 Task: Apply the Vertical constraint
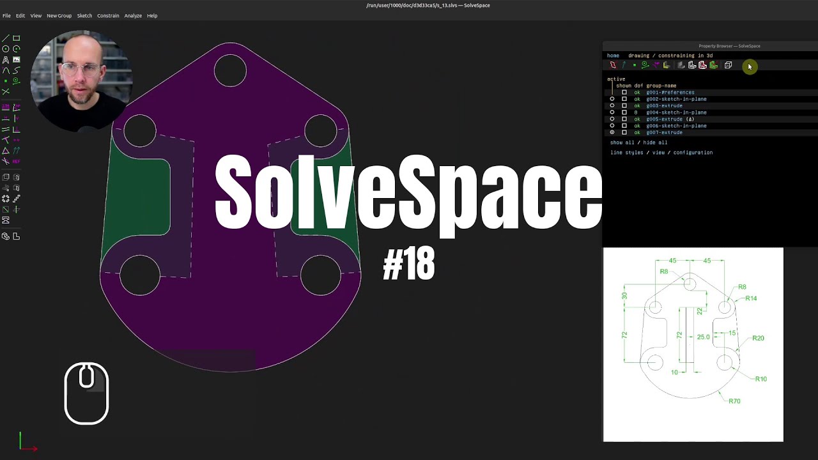click(17, 118)
